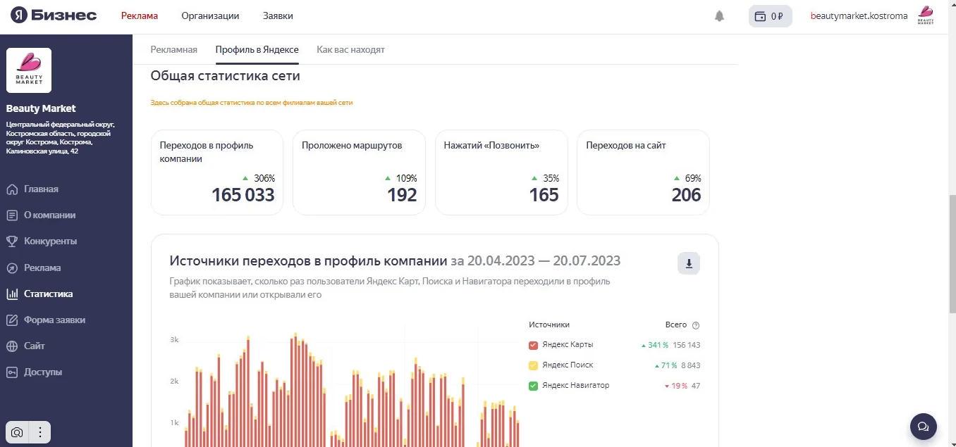Click the Статистика chart icon
The width and height of the screenshot is (956, 447).
[x=12, y=294]
